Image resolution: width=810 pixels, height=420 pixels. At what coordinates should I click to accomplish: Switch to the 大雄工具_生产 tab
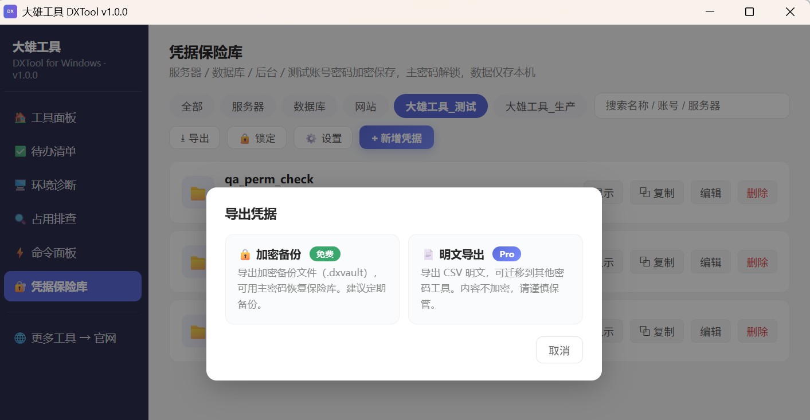click(540, 107)
